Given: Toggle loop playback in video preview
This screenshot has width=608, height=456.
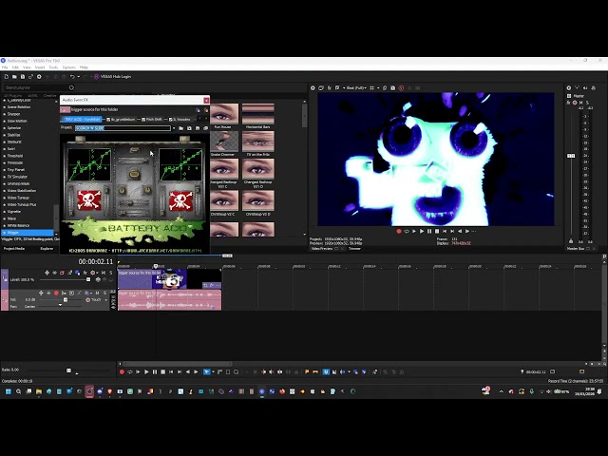Looking at the screenshot, I should click(x=407, y=231).
